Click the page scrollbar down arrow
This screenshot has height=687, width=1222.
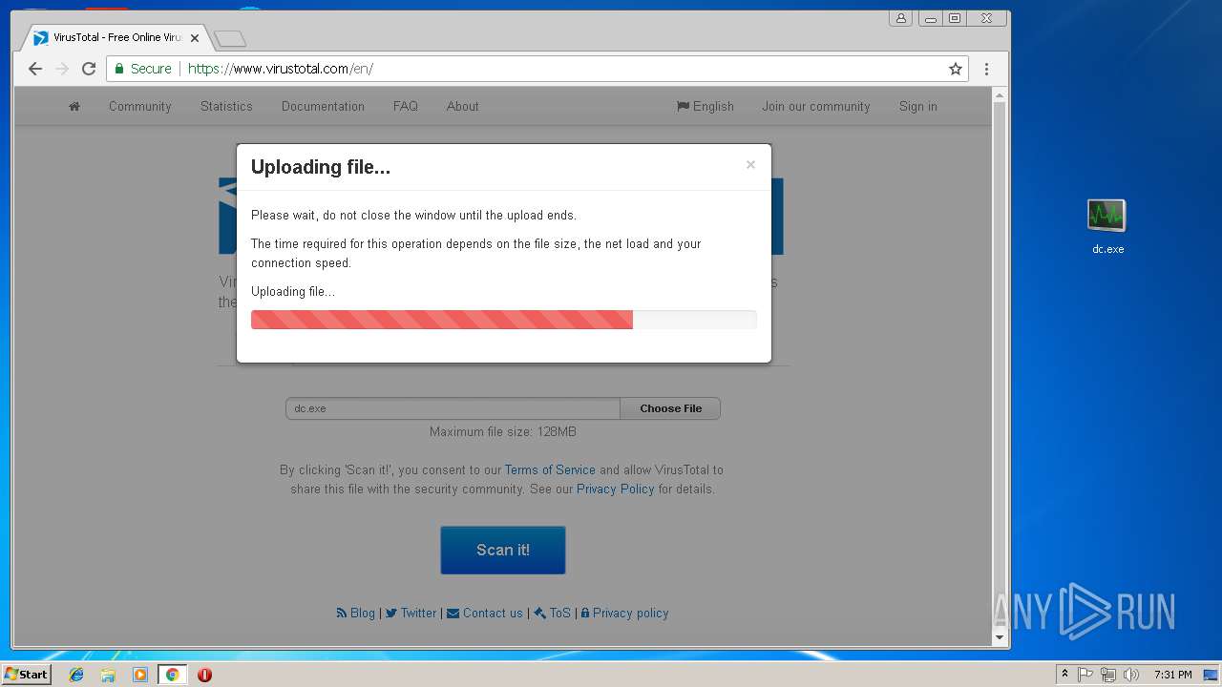pos(1000,637)
